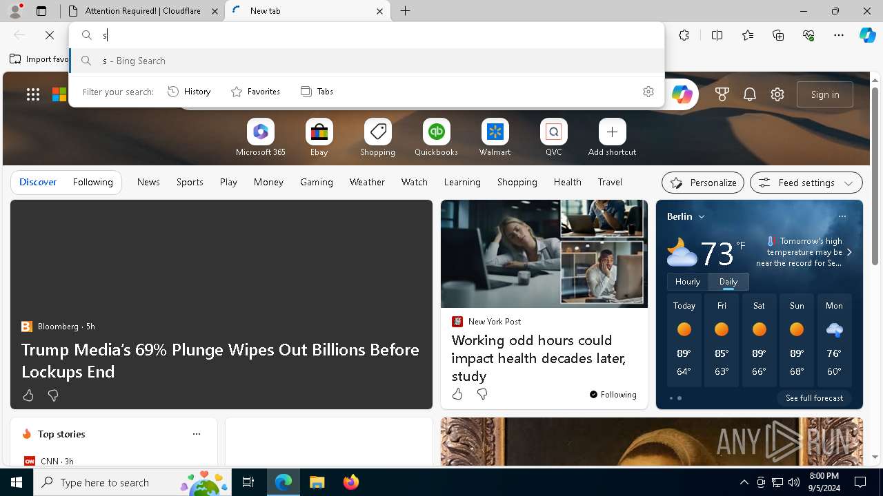Open the address bar search settings gear
The image size is (883, 496).
click(648, 92)
